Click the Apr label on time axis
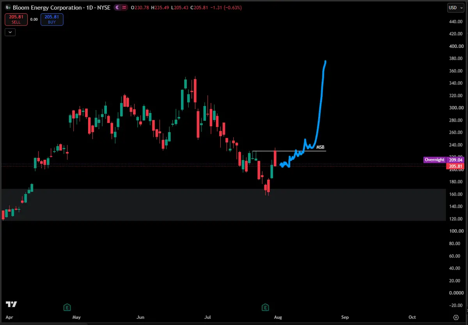This screenshot has width=468, height=325. coord(9,317)
